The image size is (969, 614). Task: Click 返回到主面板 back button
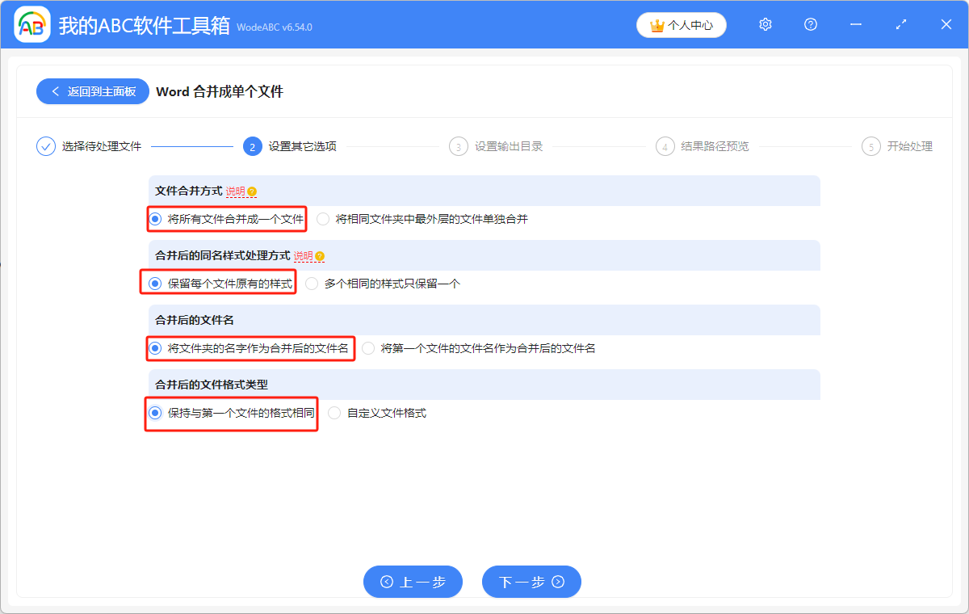pos(93,91)
